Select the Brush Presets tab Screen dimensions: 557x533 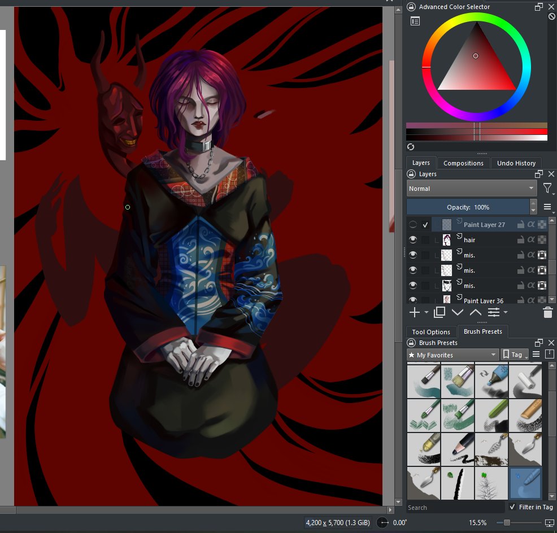[483, 331]
